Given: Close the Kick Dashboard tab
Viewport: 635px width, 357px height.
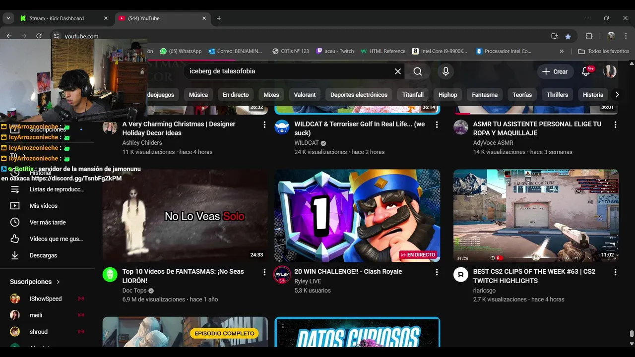Looking at the screenshot, I should [x=106, y=18].
